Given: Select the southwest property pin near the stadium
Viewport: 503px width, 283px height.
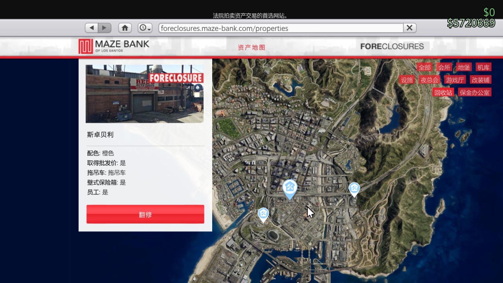Looking at the screenshot, I should tap(263, 215).
